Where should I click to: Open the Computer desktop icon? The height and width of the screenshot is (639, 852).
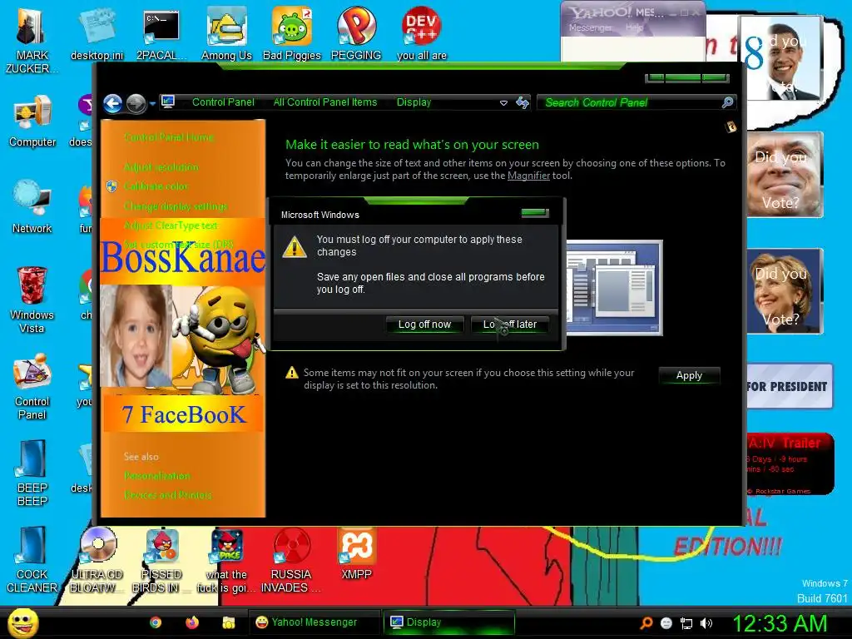(32, 121)
